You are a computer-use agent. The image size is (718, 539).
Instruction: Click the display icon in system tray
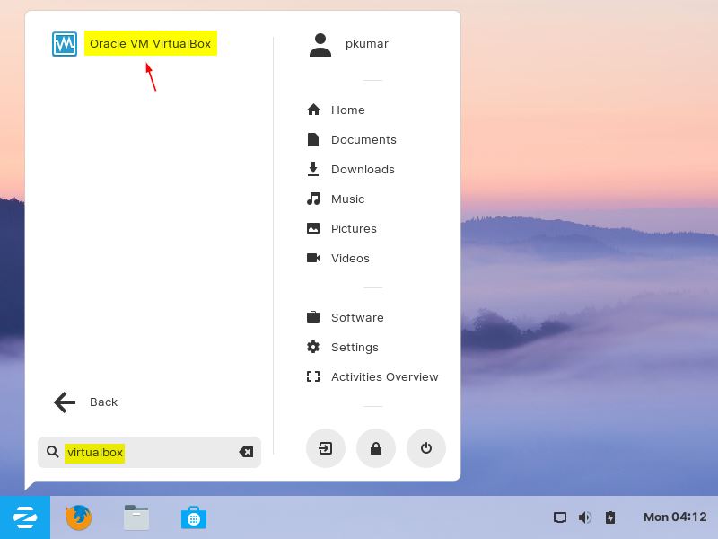click(560, 517)
